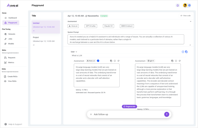Toggle the GPT-4-turbo model selection

click(91, 26)
